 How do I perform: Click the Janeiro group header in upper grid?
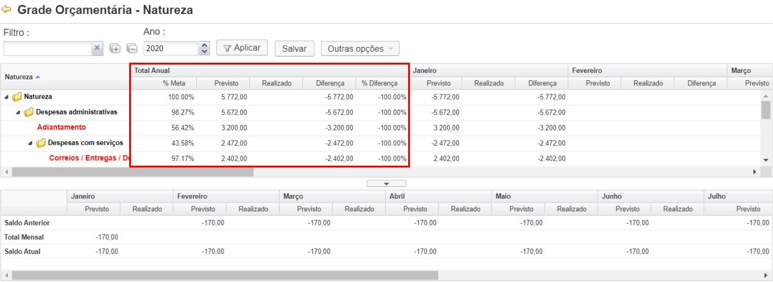pyautogui.click(x=489, y=71)
